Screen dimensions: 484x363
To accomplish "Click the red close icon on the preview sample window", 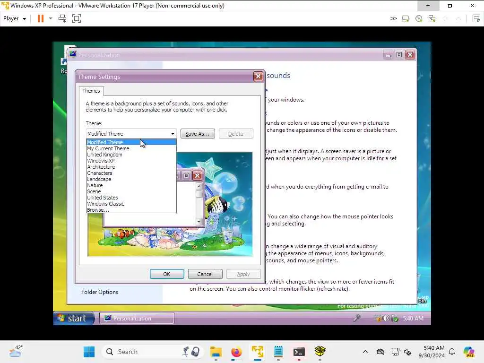I will [x=197, y=176].
